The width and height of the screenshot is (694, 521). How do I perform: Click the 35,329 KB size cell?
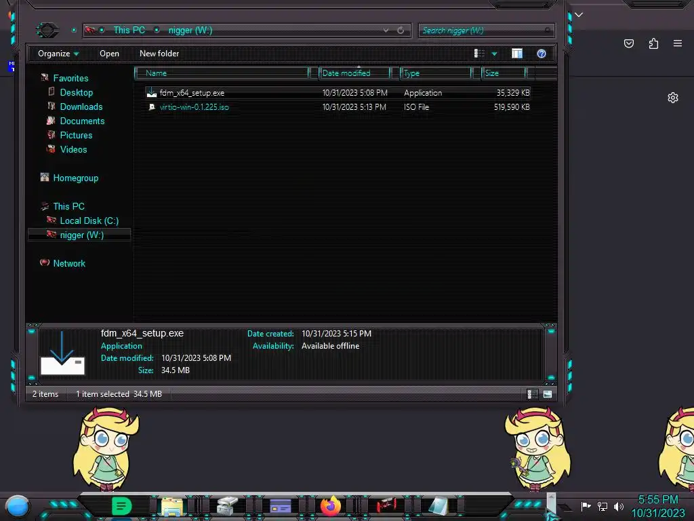[513, 92]
